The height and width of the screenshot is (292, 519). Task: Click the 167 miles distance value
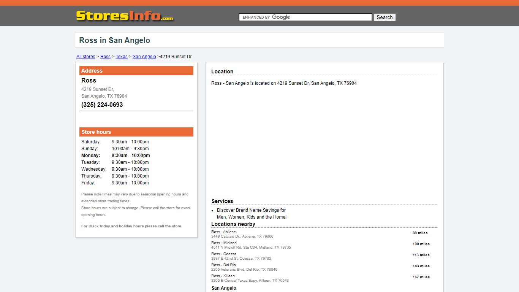click(421, 277)
